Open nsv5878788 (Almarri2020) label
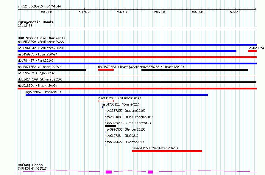This screenshot has height=175, width=265. pyautogui.click(x=163, y=67)
